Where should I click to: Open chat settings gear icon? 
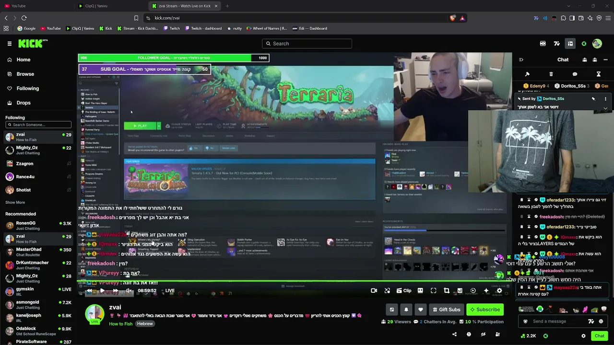tap(583, 336)
